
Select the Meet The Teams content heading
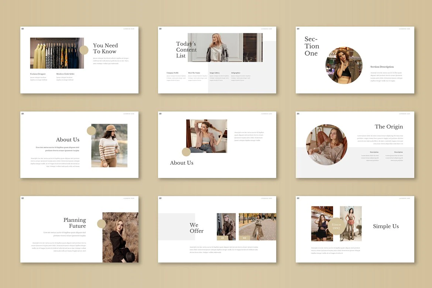194,73
